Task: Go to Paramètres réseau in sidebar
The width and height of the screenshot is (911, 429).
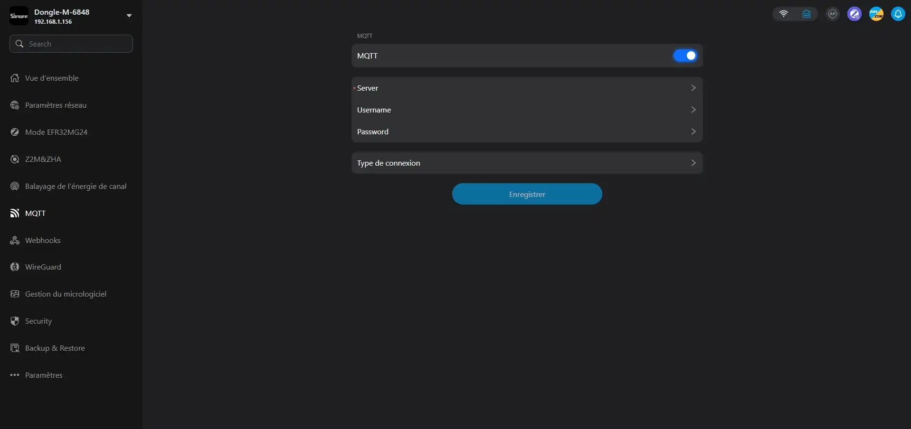Action: coord(56,105)
